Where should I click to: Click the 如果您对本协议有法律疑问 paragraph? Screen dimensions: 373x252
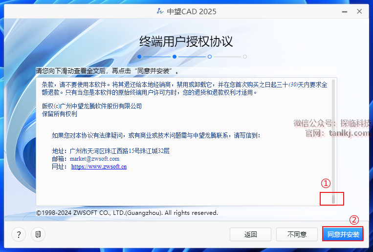156,135
